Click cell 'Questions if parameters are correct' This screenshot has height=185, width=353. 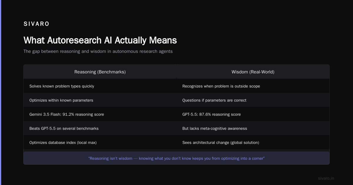click(x=253, y=100)
